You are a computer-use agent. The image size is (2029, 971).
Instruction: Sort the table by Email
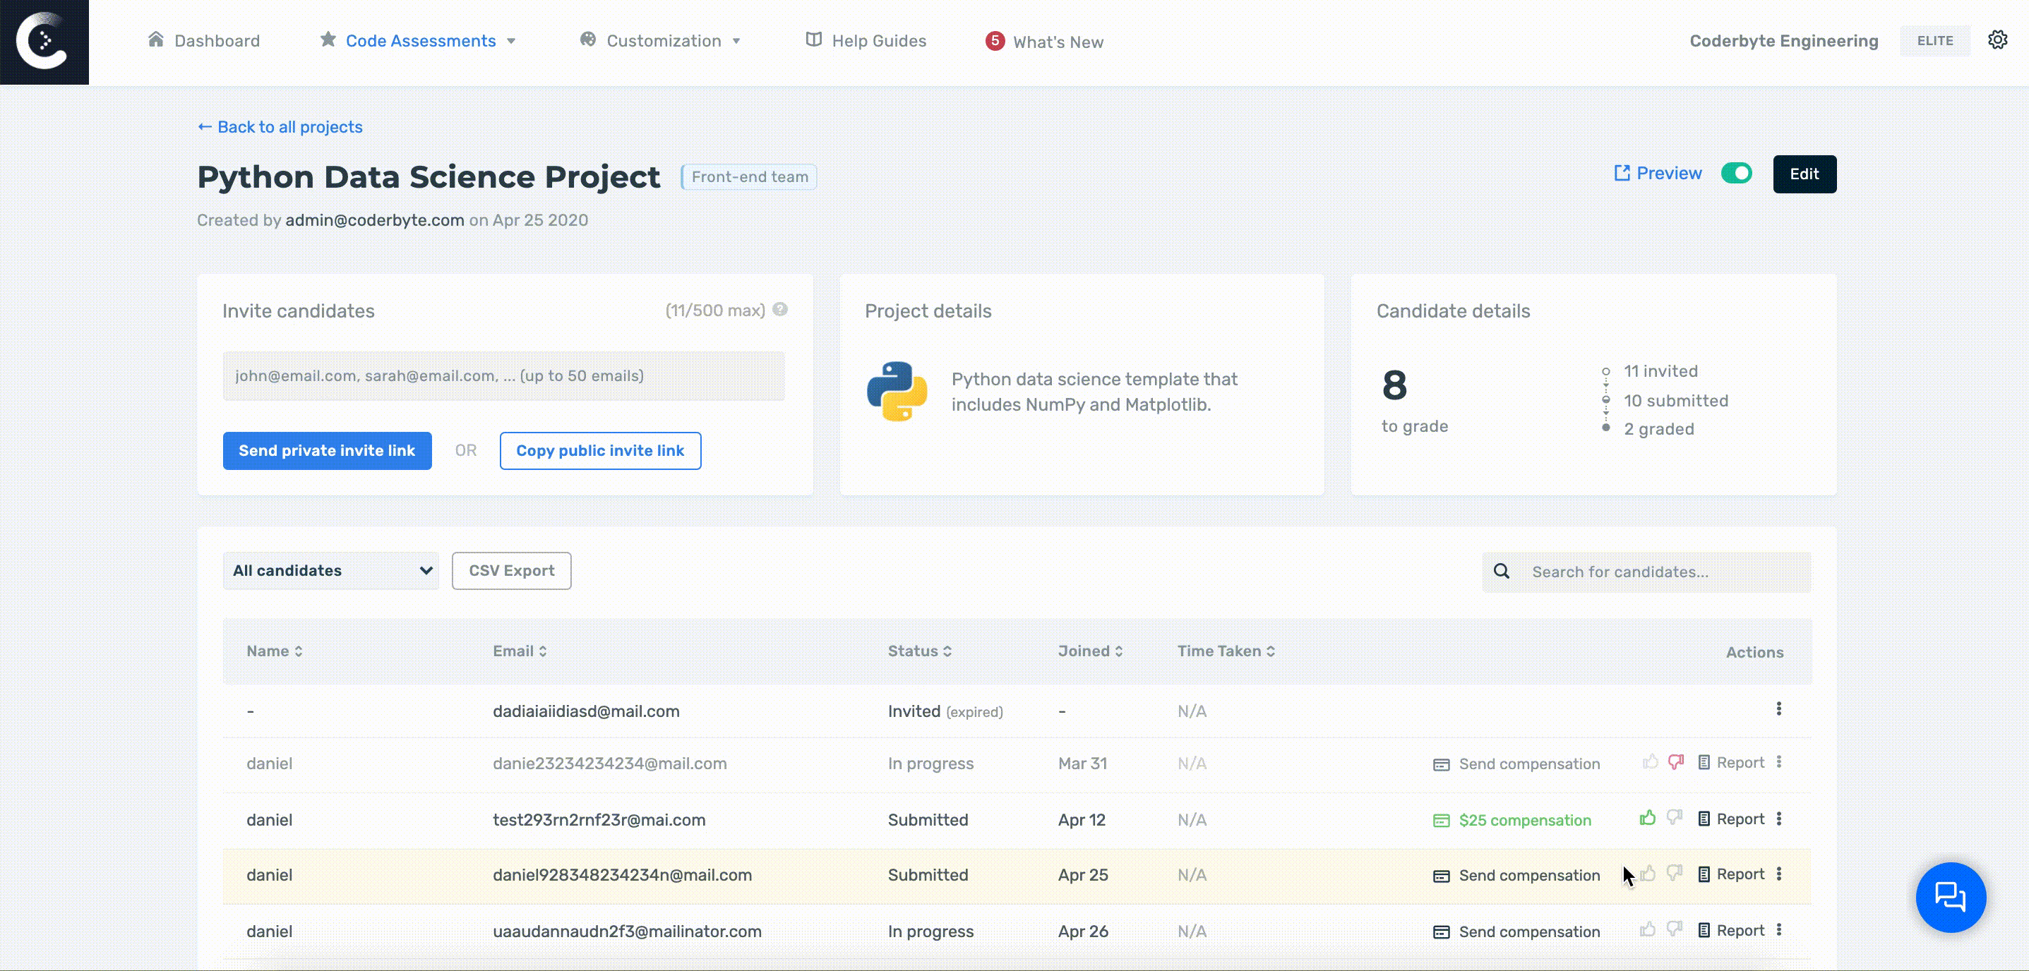point(520,651)
